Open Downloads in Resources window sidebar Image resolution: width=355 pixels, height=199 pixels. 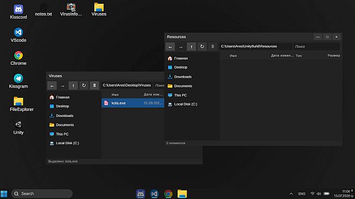pyautogui.click(x=179, y=77)
